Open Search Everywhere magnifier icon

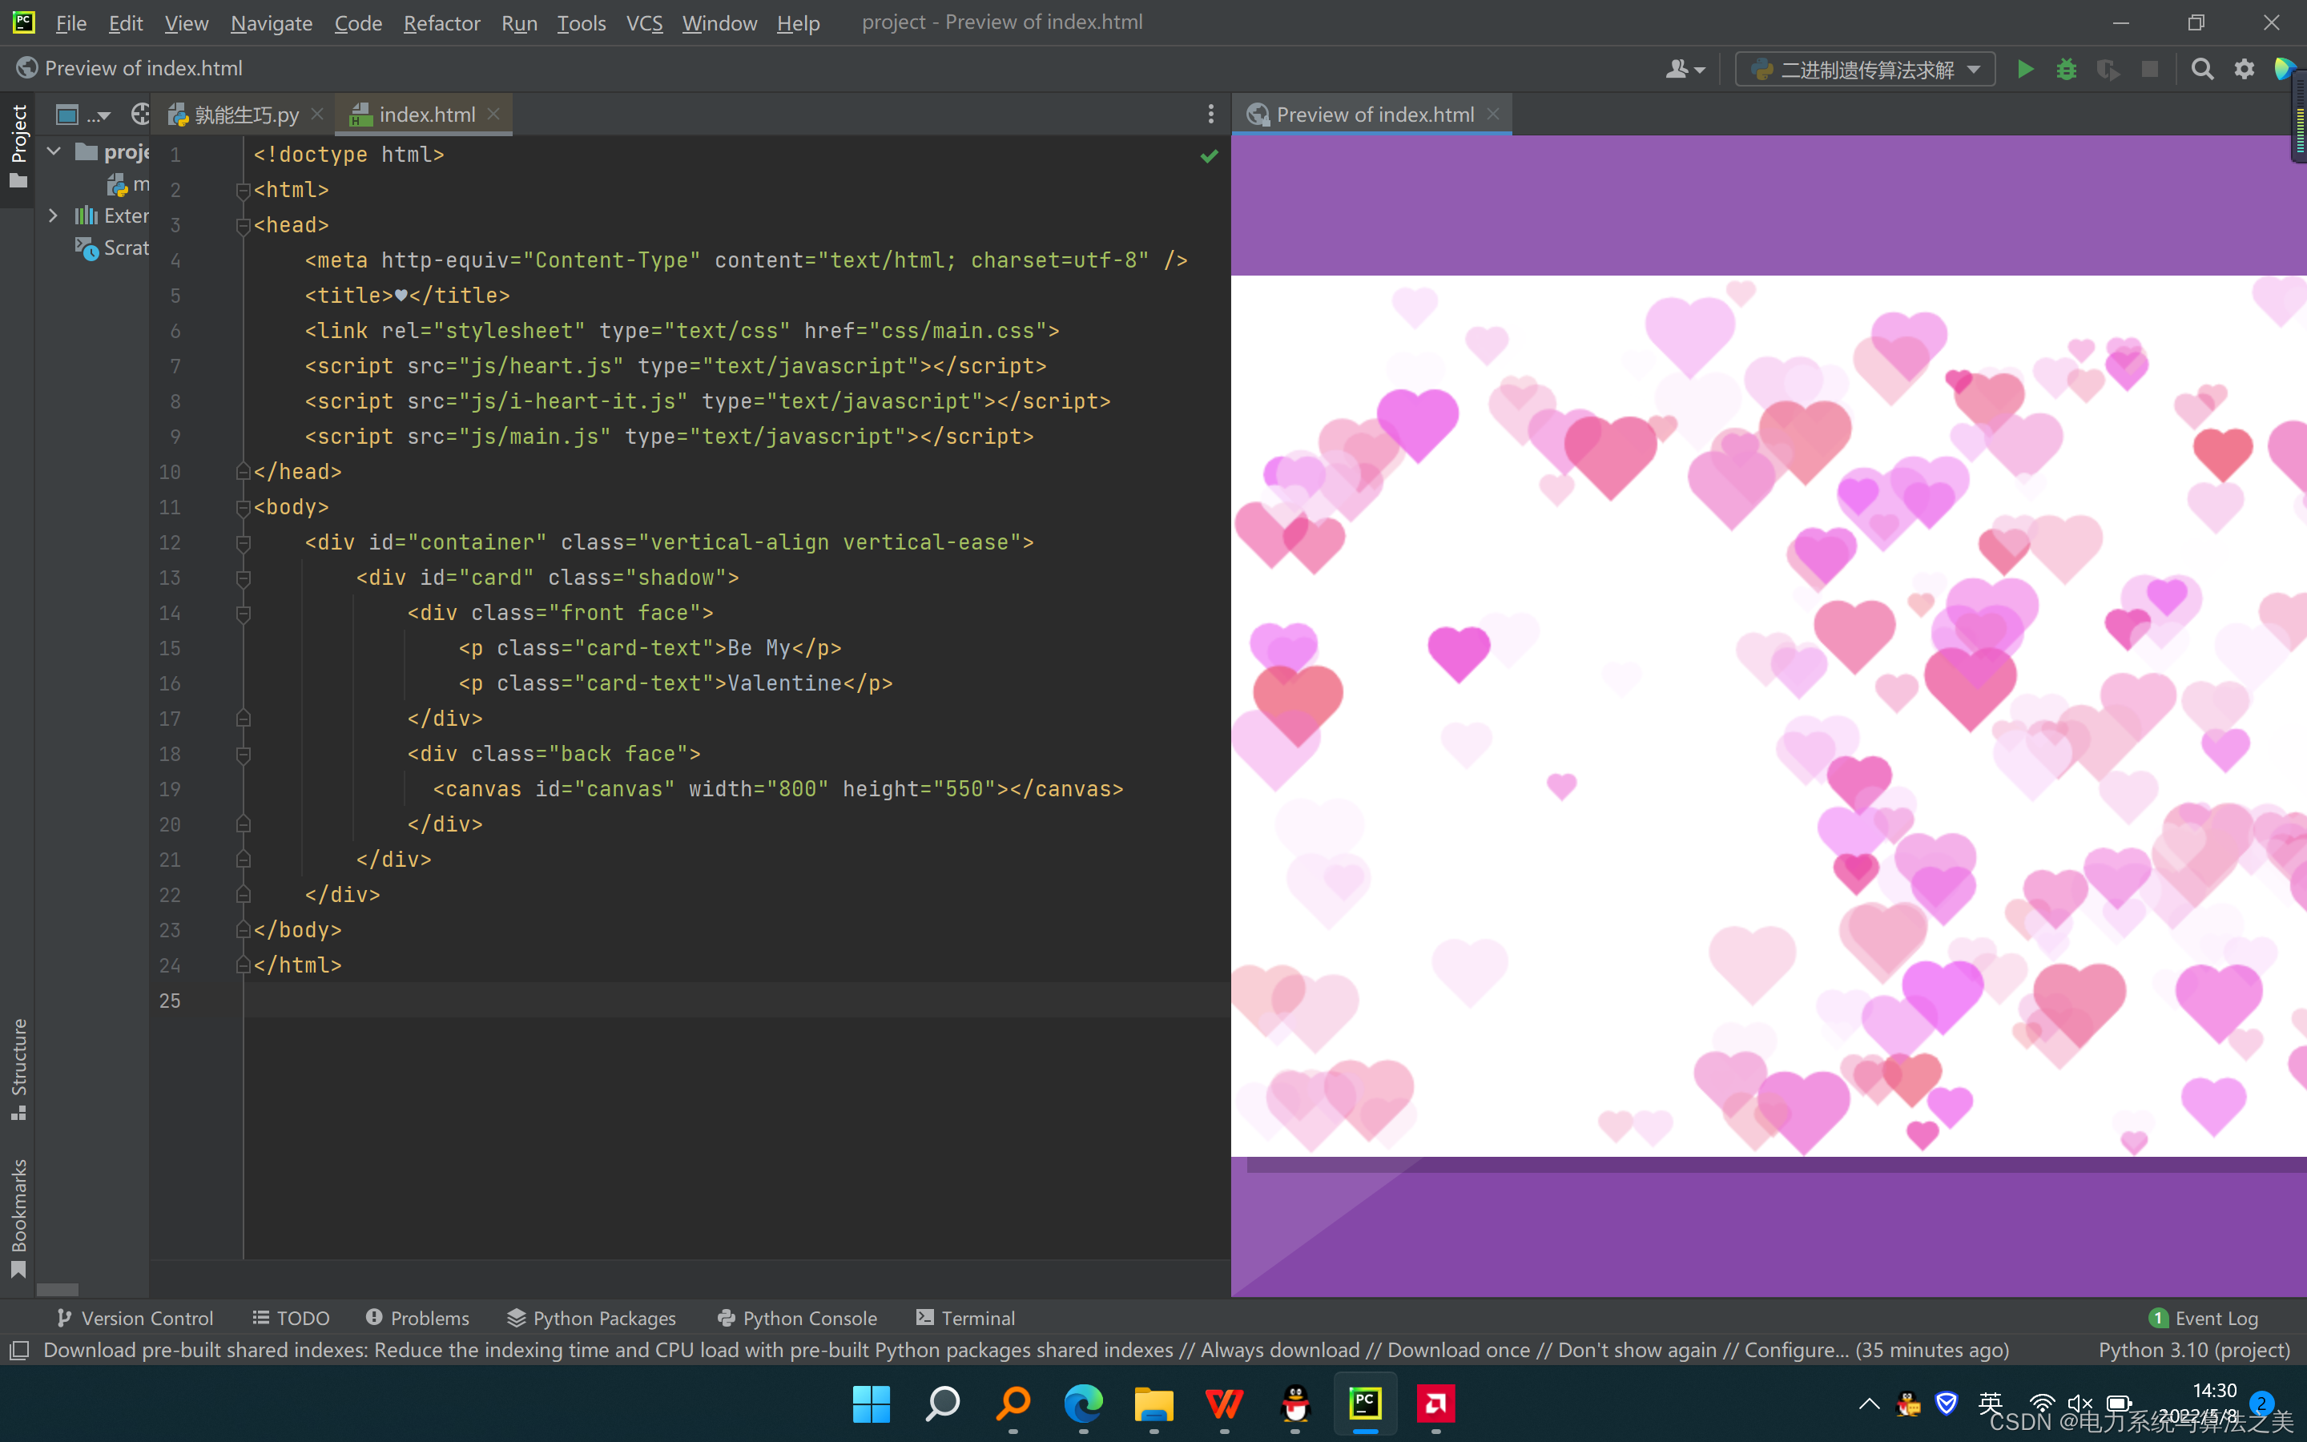point(2202,69)
